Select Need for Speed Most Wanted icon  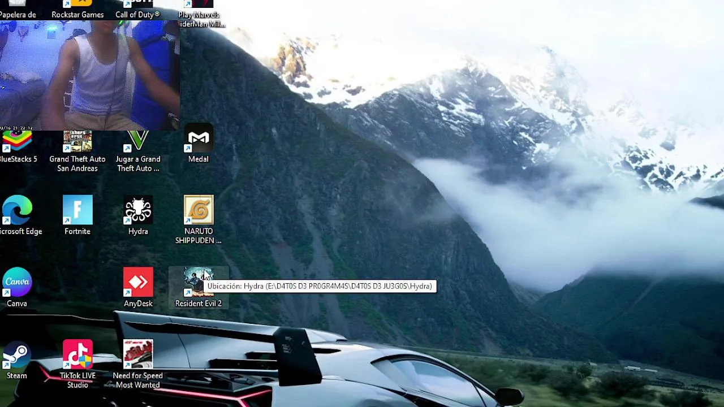pos(138,365)
